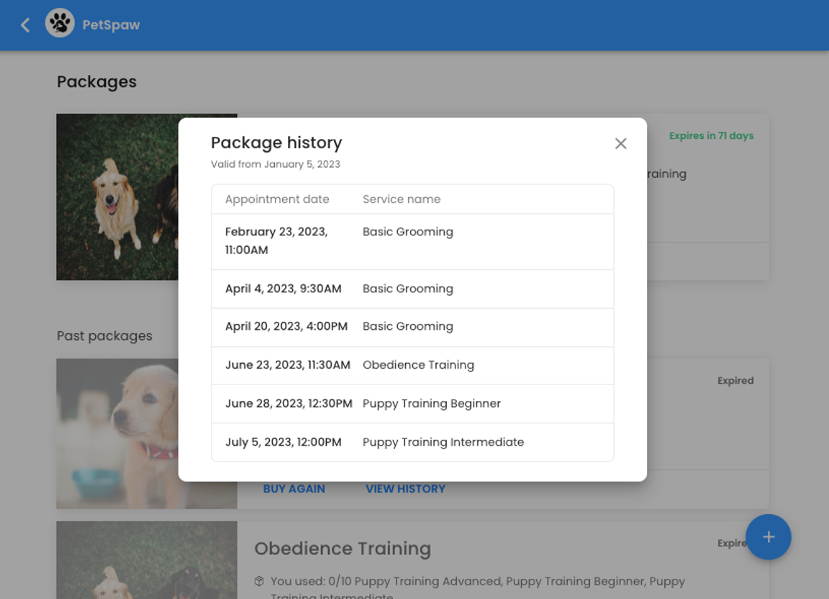
Task: Click the 'Expired' label on the puppy package
Action: point(735,380)
